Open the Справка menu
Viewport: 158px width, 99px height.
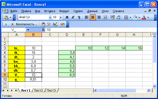pos(118,11)
